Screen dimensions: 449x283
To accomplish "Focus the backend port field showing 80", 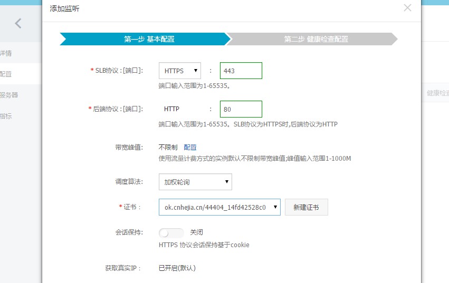I will click(x=241, y=109).
